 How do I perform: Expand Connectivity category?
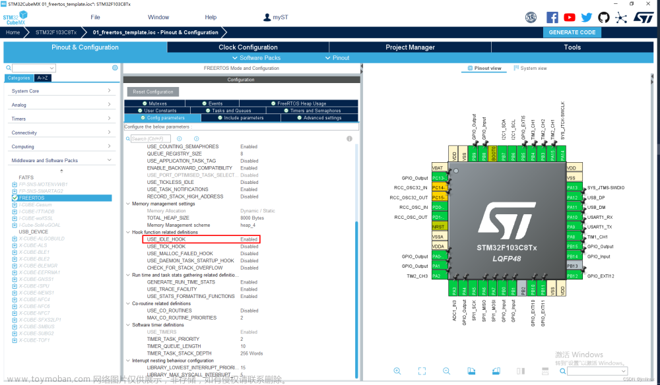coord(109,132)
